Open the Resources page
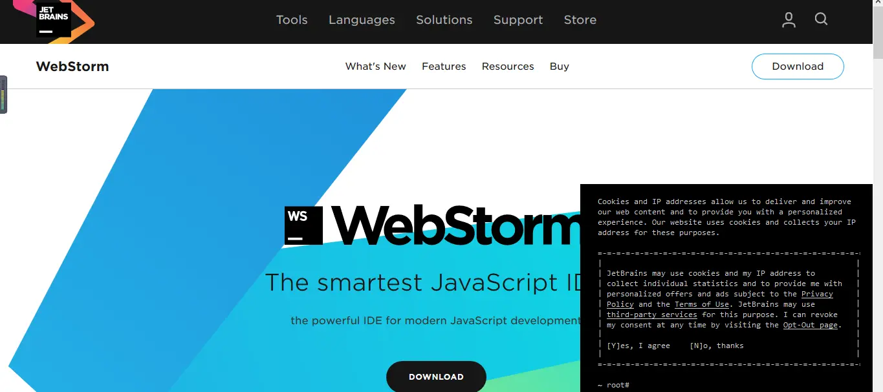Image resolution: width=883 pixels, height=392 pixels. pos(508,67)
